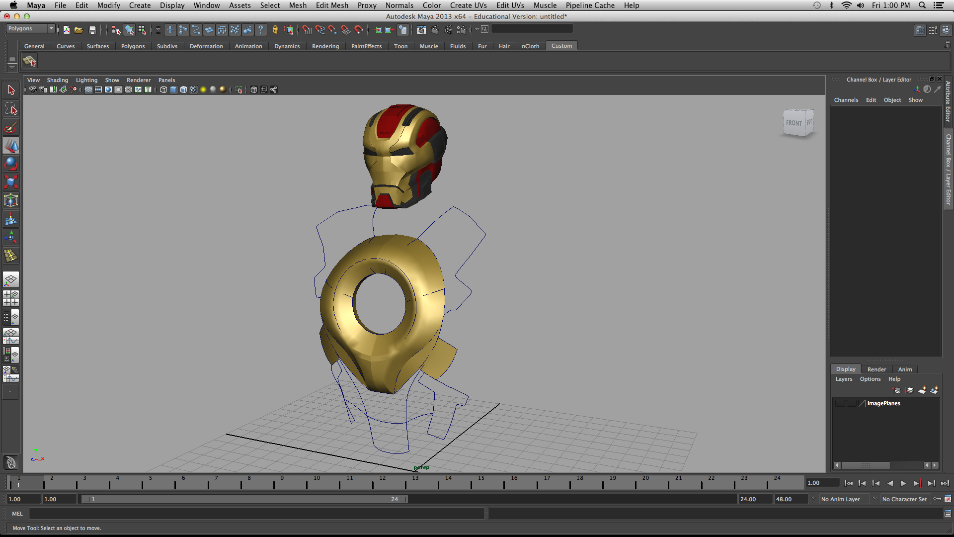
Task: Toggle Snap to curves magnet
Action: click(319, 30)
